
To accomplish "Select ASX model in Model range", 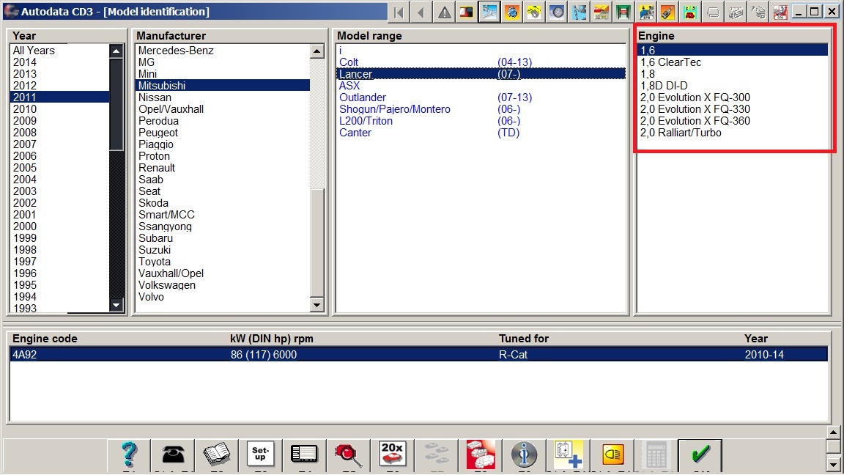I will [x=349, y=86].
